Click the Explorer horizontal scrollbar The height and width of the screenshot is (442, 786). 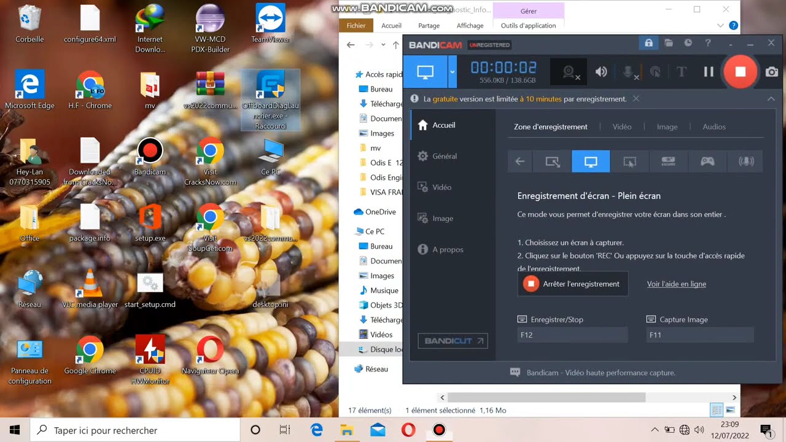[x=547, y=398]
